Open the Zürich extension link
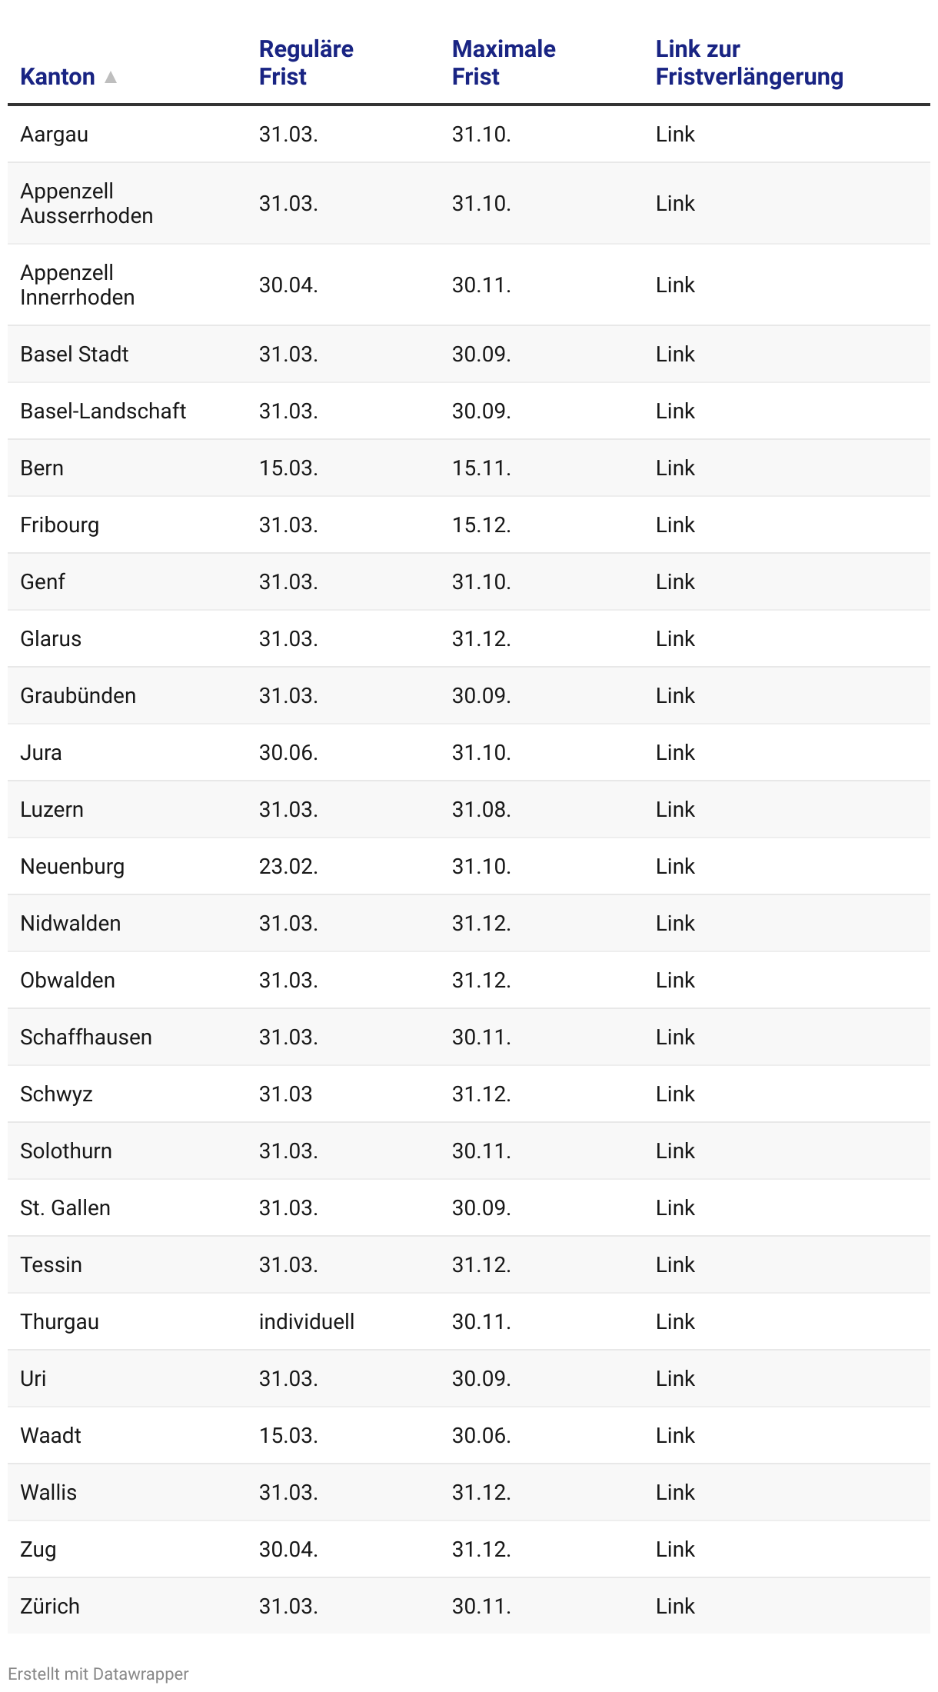This screenshot has height=1692, width=938. (675, 1606)
